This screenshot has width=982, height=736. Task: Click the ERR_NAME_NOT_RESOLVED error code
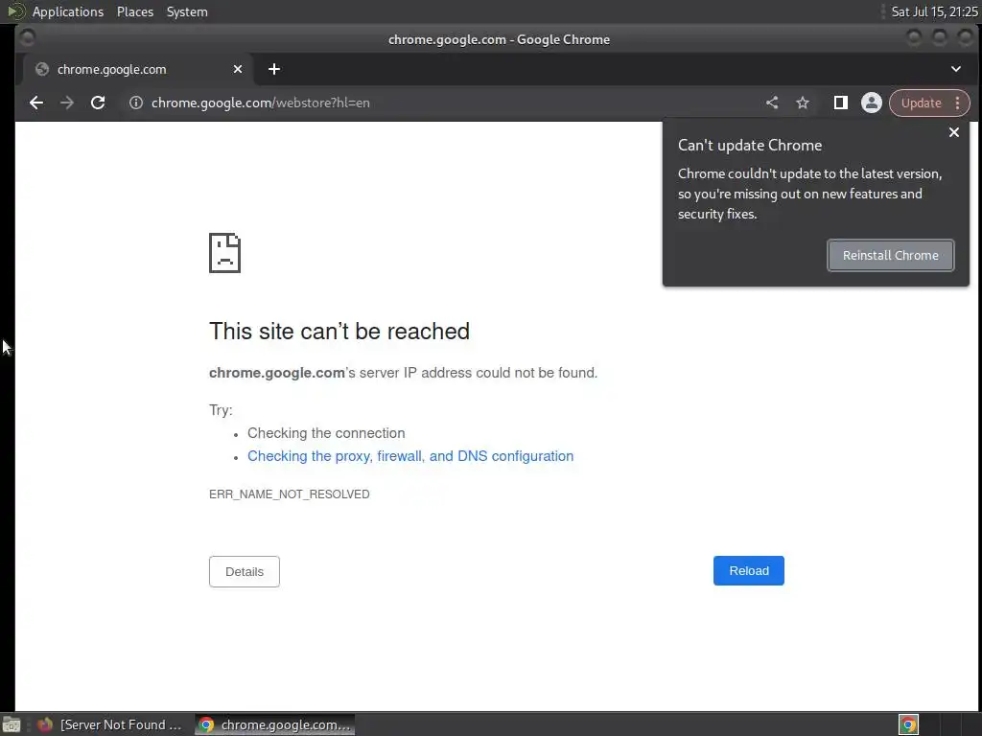pyautogui.click(x=290, y=494)
